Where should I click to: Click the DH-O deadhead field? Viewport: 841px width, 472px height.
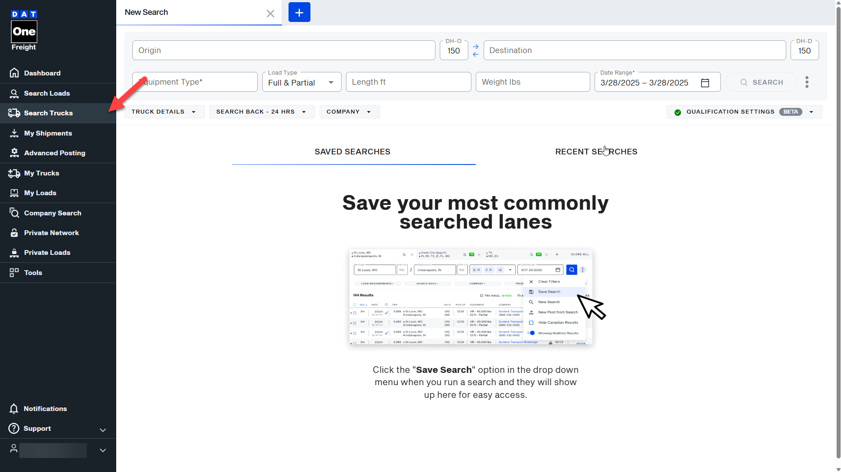454,50
